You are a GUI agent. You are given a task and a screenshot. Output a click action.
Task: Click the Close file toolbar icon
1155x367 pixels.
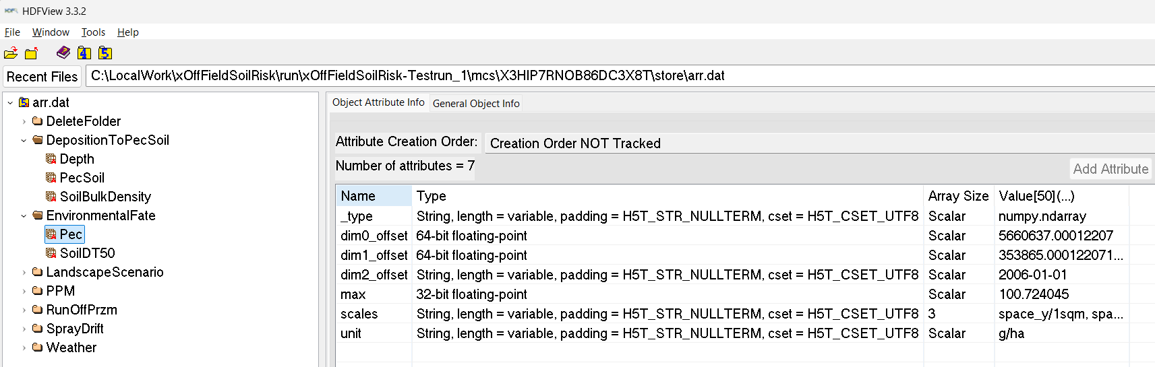coord(31,53)
